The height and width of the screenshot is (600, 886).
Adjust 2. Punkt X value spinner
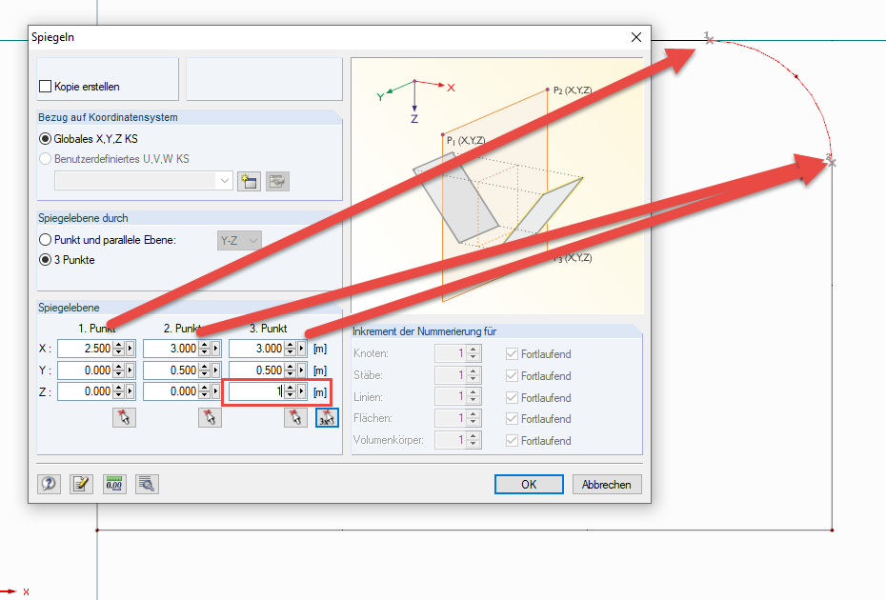[205, 349]
